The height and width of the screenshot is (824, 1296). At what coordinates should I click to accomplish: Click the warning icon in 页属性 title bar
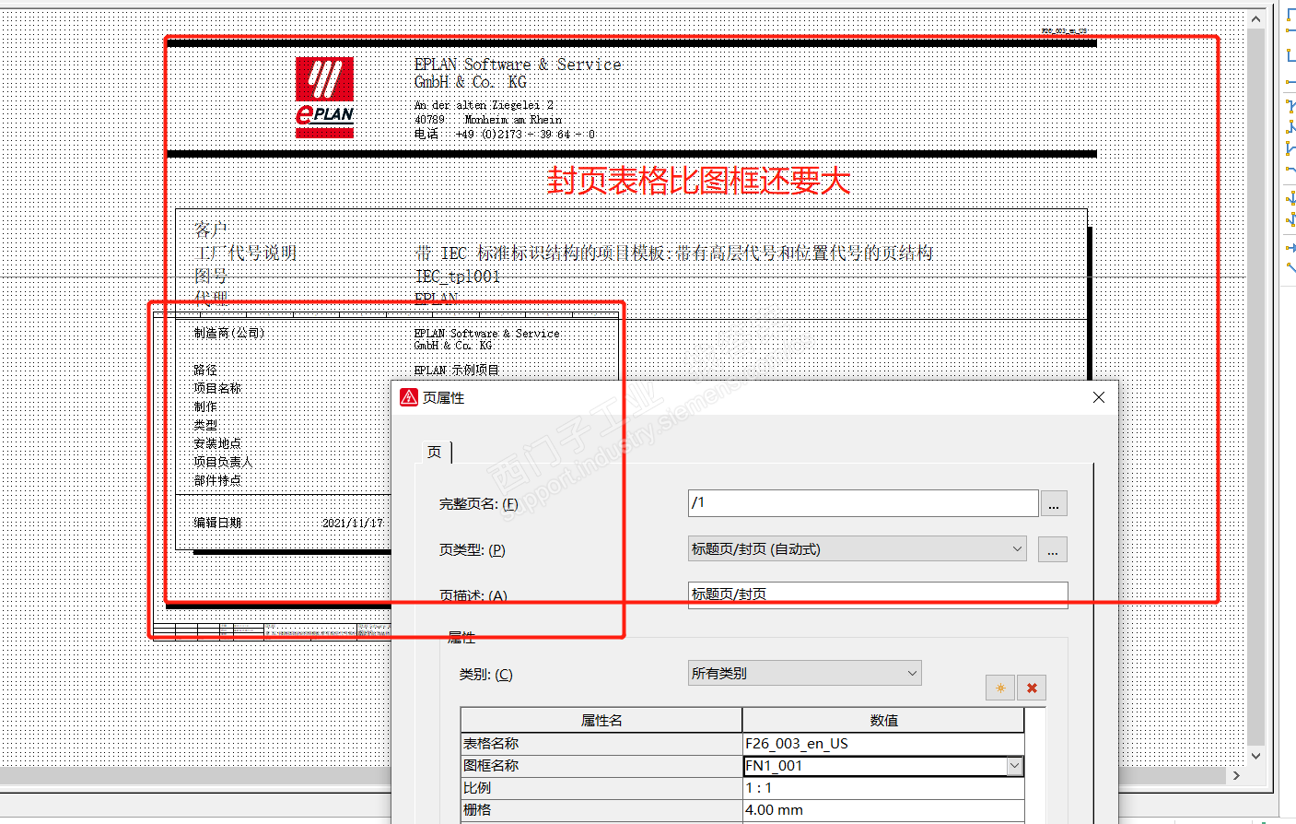[409, 397]
